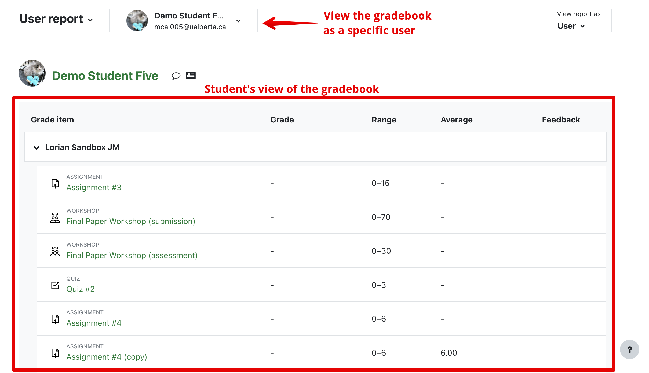
Task: Open the help question mark button
Action: click(x=629, y=349)
